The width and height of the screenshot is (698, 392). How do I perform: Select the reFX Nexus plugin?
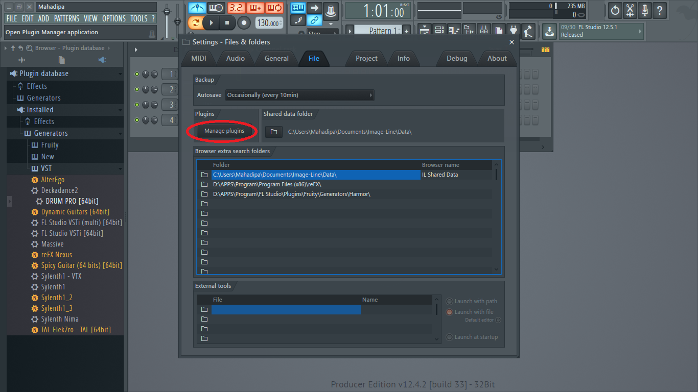pos(57,255)
